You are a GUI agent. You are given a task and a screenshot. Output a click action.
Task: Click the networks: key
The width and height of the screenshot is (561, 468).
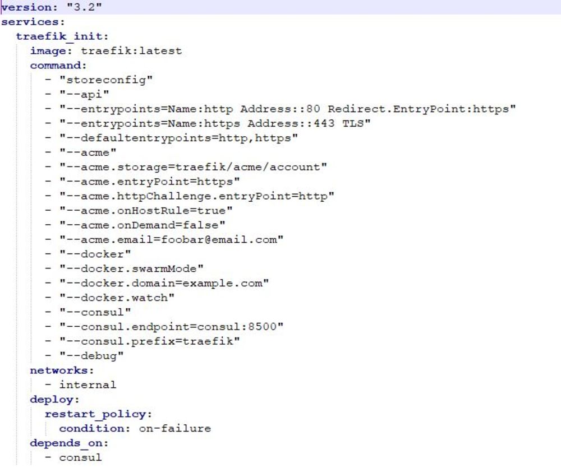[x=62, y=370]
